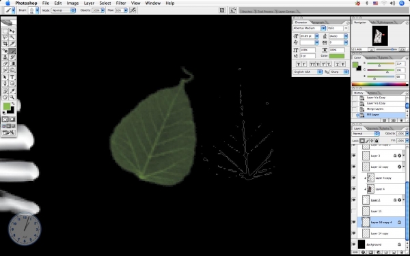410x256 pixels.
Task: Hide Layer 16 copy 4
Action: (354, 222)
